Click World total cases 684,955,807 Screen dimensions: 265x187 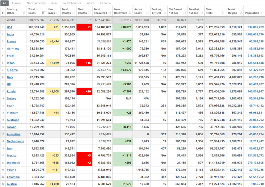tap(36, 20)
